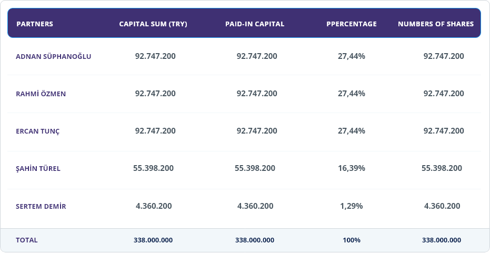The width and height of the screenshot is (490, 254).
Task: Click Sertem Demir's capital sum 4.360.200
Action: point(154,206)
